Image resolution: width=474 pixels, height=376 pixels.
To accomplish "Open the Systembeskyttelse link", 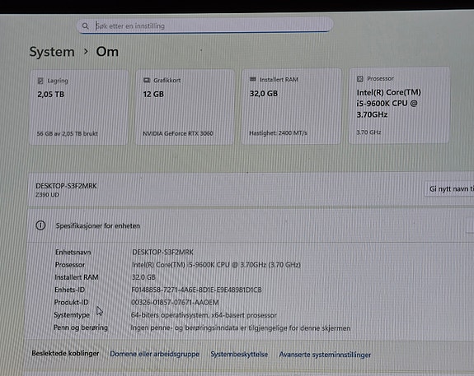I will (239, 354).
